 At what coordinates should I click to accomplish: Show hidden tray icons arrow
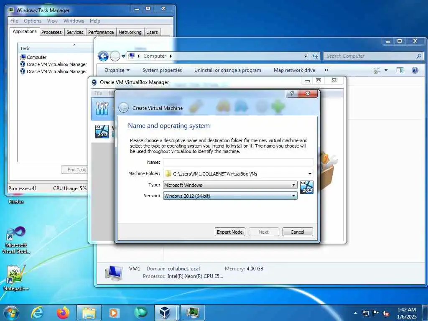(355, 313)
